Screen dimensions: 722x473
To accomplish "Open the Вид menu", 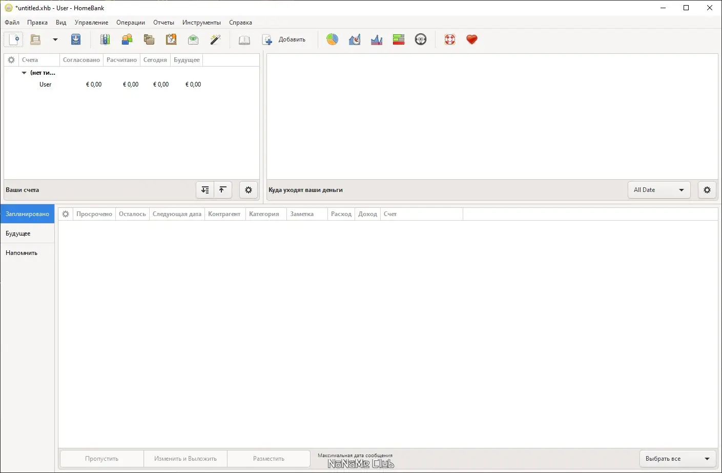I will coord(61,23).
